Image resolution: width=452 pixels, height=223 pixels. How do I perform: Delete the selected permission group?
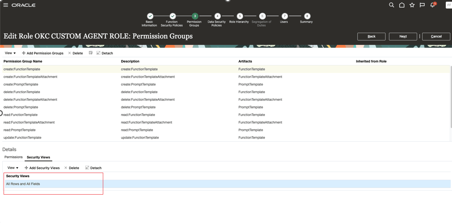click(75, 53)
